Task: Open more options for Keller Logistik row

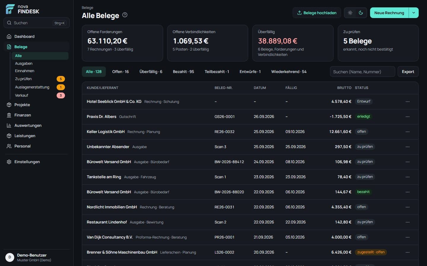Action: point(407,132)
